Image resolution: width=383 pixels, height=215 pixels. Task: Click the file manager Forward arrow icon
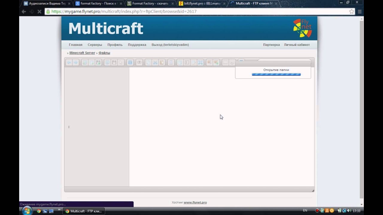point(75,62)
